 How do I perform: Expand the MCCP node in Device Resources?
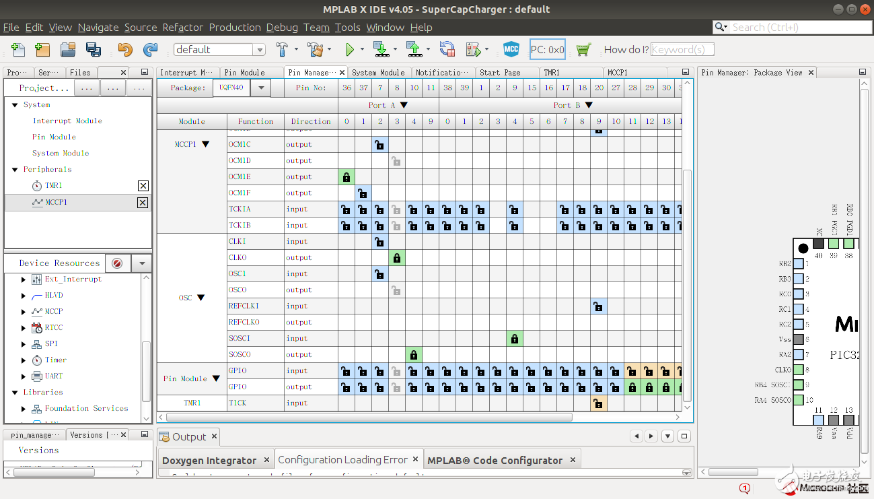(x=25, y=312)
